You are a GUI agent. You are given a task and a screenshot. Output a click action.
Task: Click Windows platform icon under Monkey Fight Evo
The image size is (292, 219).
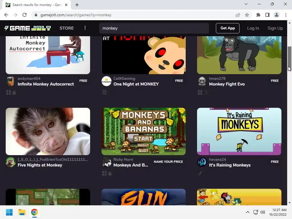tap(200, 92)
